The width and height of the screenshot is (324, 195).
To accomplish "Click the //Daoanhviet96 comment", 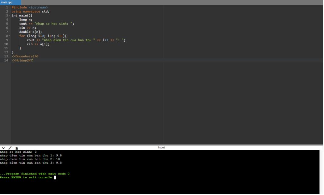I will click(x=25, y=56).
